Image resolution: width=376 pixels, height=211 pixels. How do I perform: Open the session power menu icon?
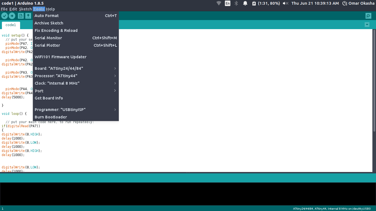pos(345,3)
